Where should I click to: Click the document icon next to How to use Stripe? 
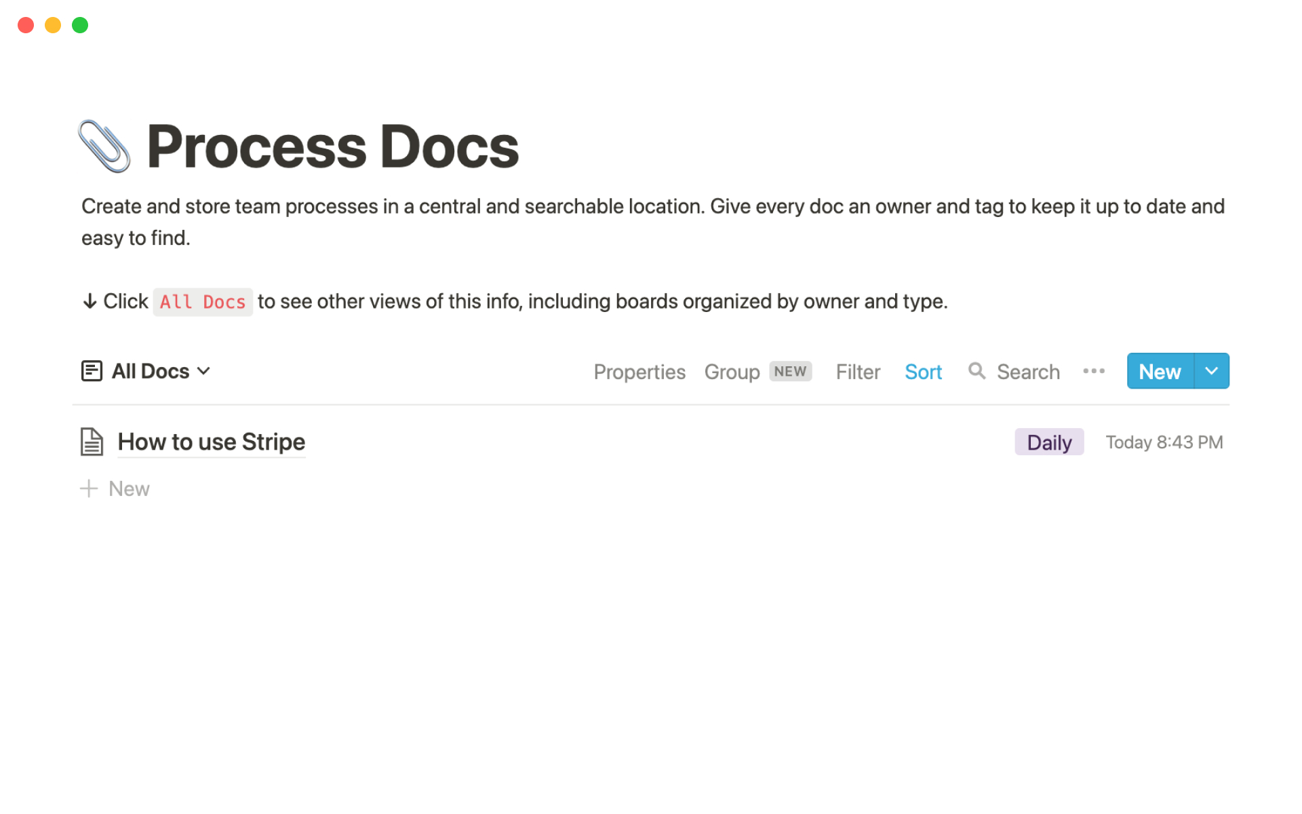click(x=91, y=442)
